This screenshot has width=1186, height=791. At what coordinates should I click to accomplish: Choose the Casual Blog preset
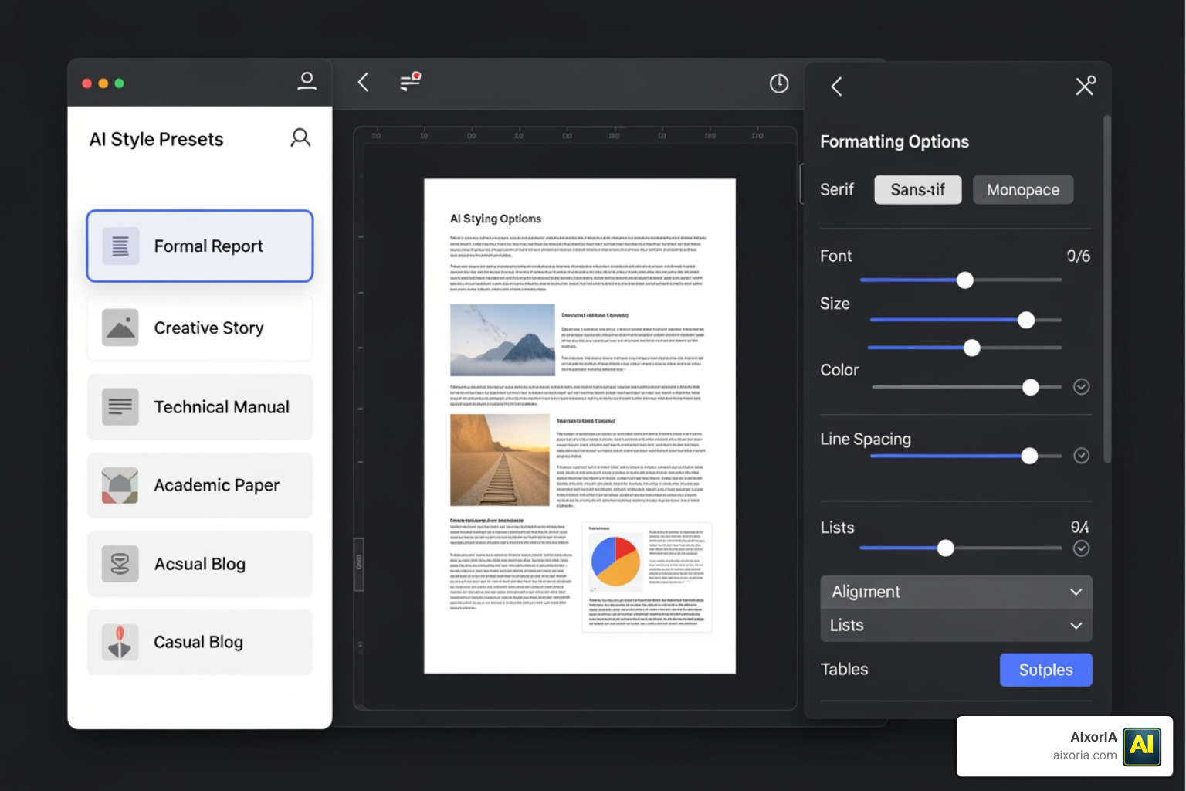point(200,642)
